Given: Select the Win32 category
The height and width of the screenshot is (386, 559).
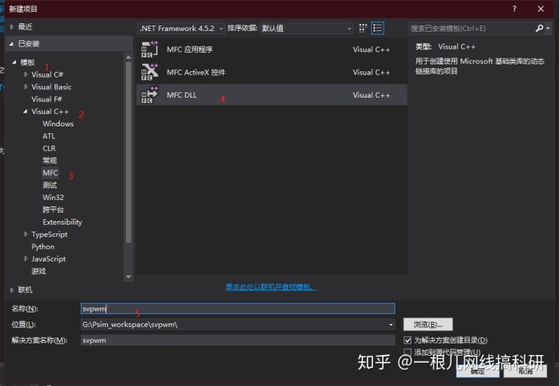Looking at the screenshot, I should coord(53,198).
